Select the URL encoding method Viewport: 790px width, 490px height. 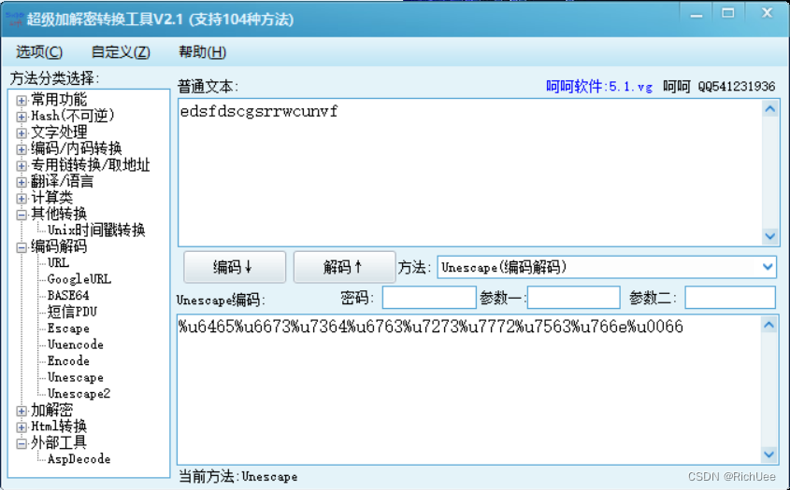click(x=58, y=262)
